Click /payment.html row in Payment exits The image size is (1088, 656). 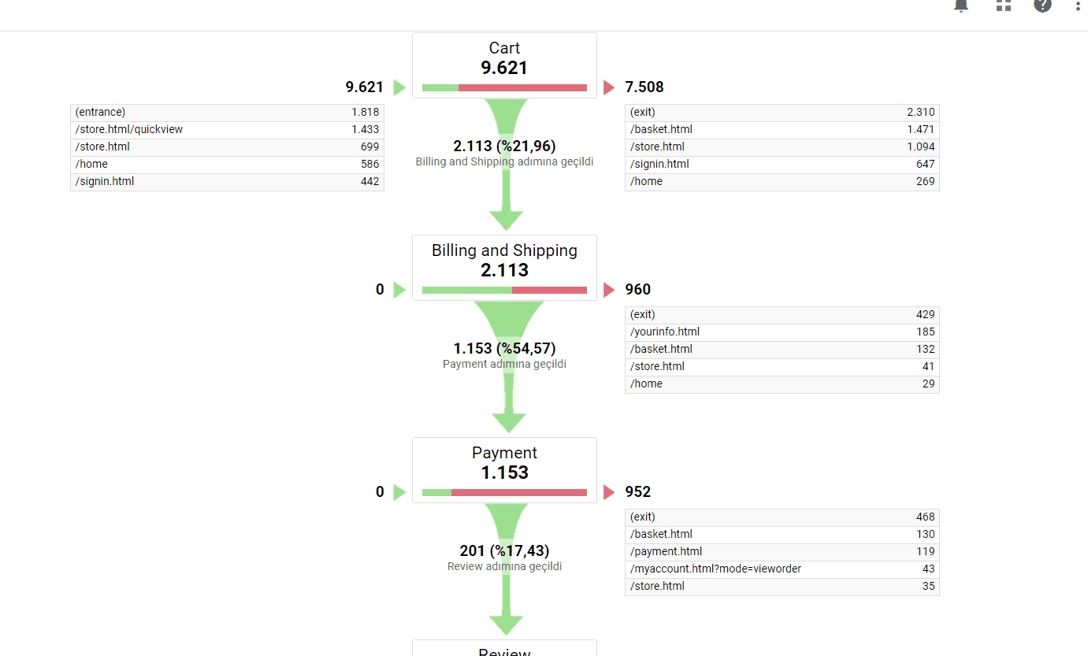pyautogui.click(x=782, y=551)
